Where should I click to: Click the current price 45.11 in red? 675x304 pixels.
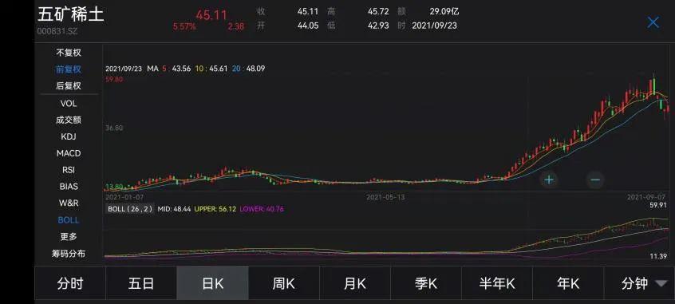tap(211, 15)
